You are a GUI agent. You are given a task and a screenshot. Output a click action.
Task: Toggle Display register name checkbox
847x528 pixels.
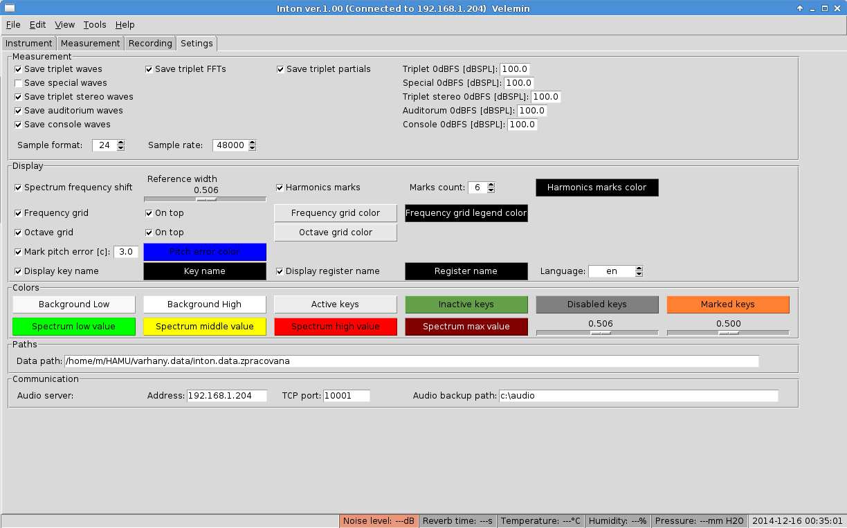280,271
